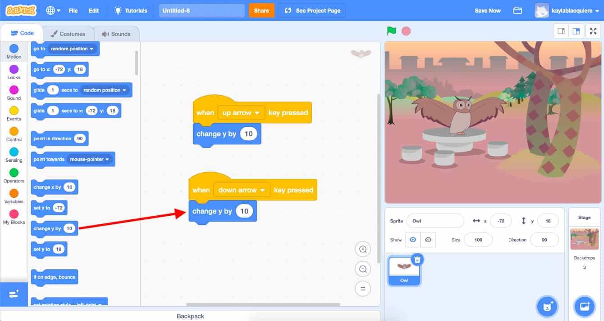The height and width of the screenshot is (321, 604).
Task: Click the set y to 18 block
Action: tap(49, 249)
